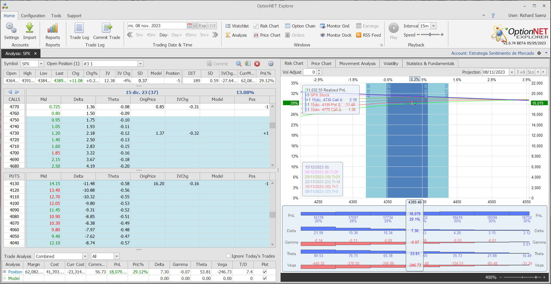Open the Trade Log icon
Viewport: 551px width, 284px height.
click(x=79, y=28)
